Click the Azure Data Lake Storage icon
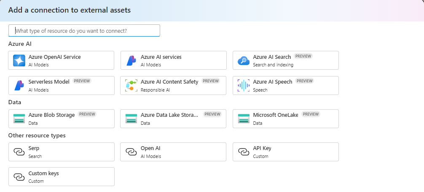 pos(131,118)
